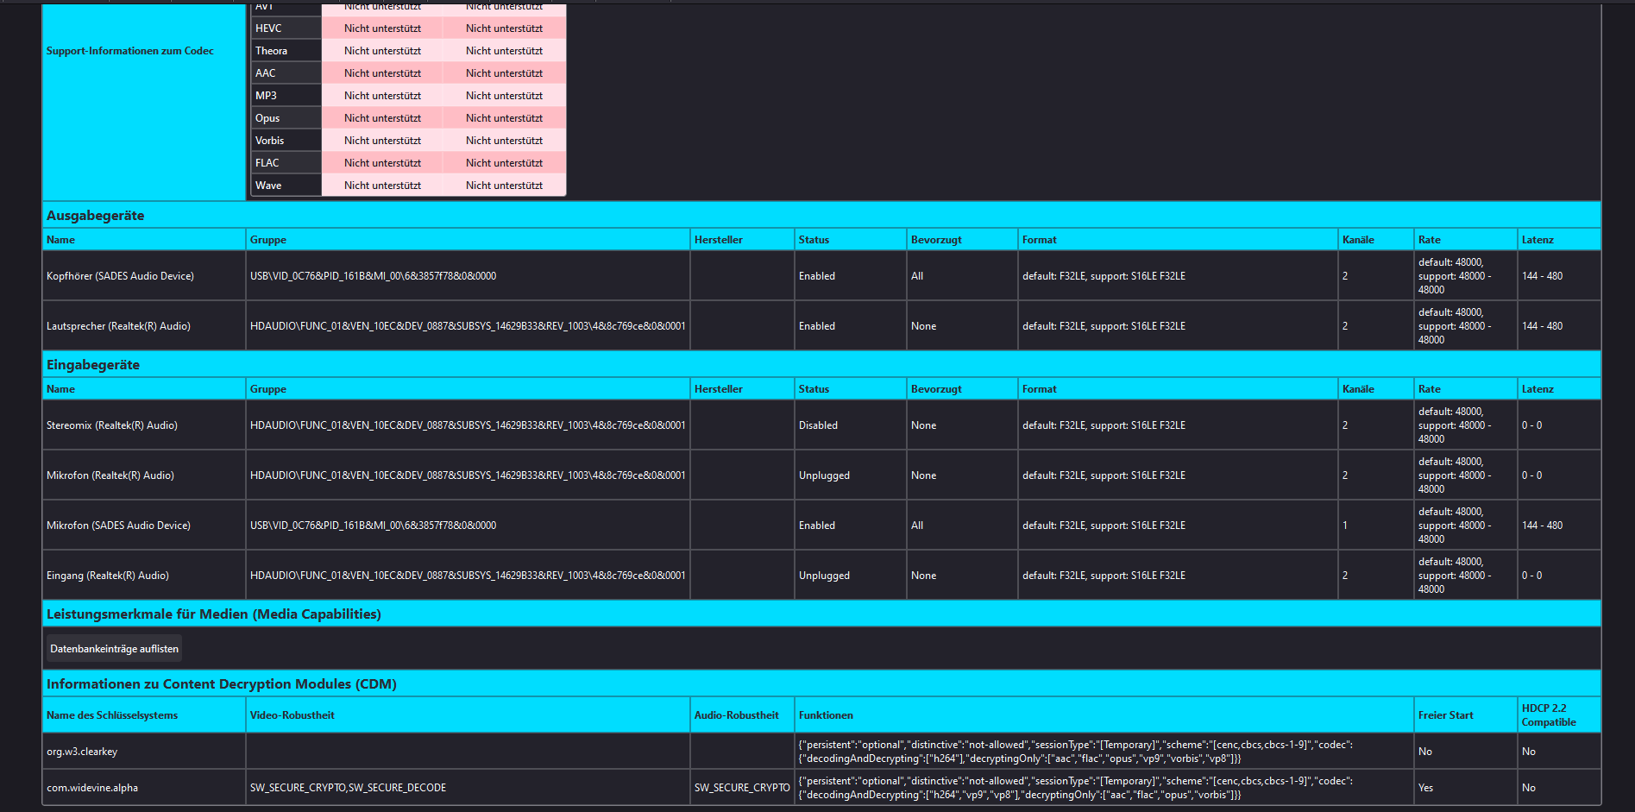Click the Funktionen column header
Screen dimensions: 1635x812
pos(826,715)
